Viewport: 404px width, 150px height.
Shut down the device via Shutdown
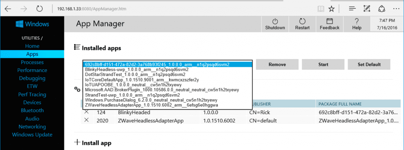click(x=275, y=24)
